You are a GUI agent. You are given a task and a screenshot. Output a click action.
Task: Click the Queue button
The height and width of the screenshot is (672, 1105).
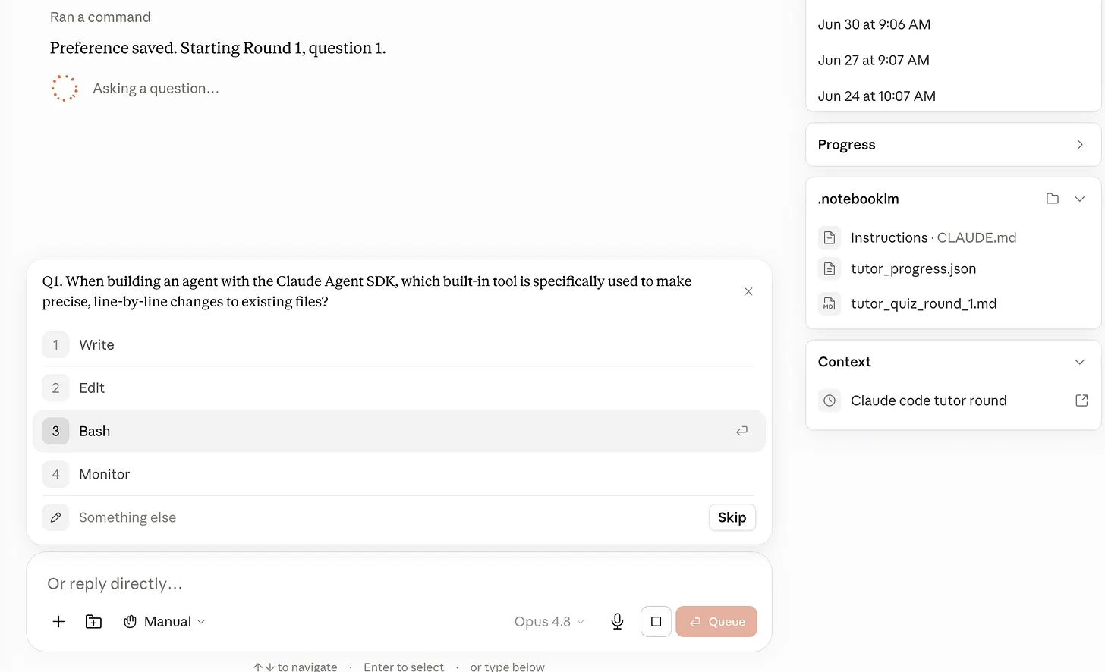click(716, 622)
